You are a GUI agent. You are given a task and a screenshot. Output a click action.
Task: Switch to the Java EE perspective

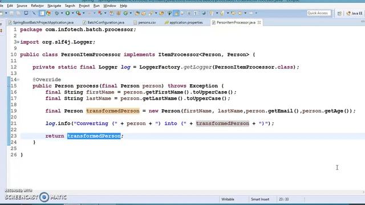[354, 13]
